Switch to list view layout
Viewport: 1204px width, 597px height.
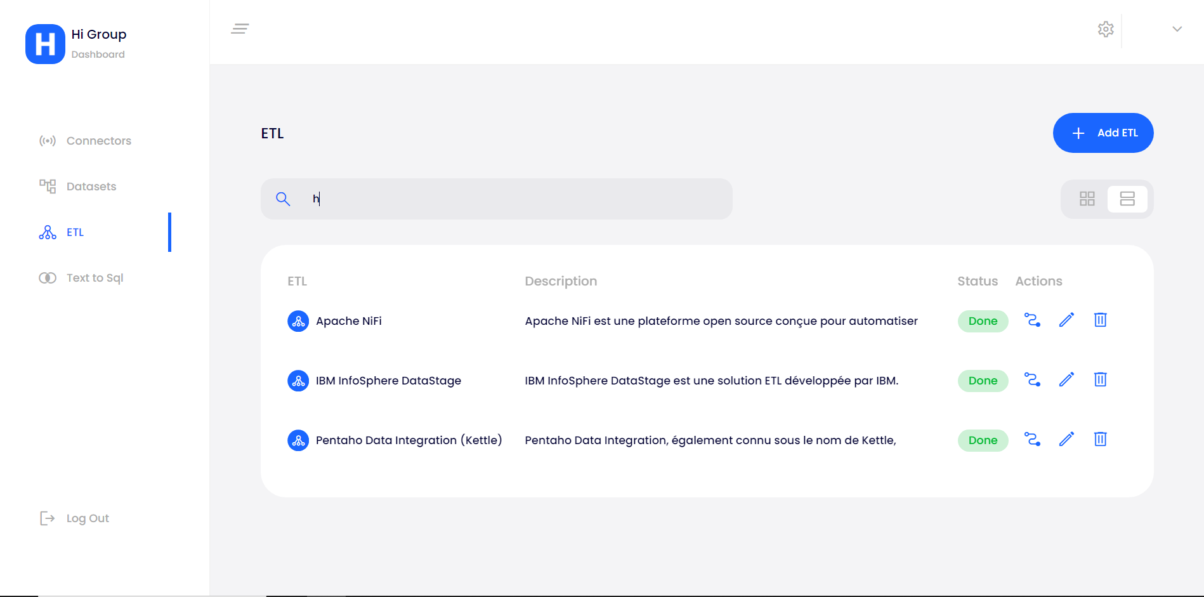coord(1127,199)
